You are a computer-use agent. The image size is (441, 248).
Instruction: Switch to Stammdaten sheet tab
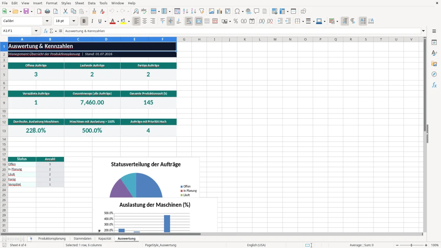click(x=82, y=238)
